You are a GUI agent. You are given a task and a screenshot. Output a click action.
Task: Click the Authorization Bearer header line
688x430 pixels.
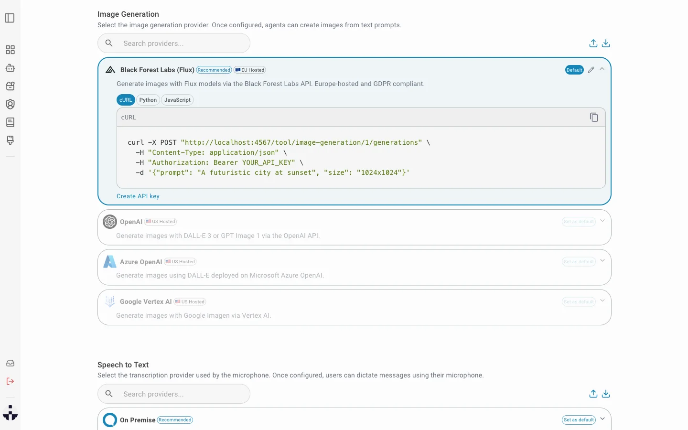tap(219, 162)
